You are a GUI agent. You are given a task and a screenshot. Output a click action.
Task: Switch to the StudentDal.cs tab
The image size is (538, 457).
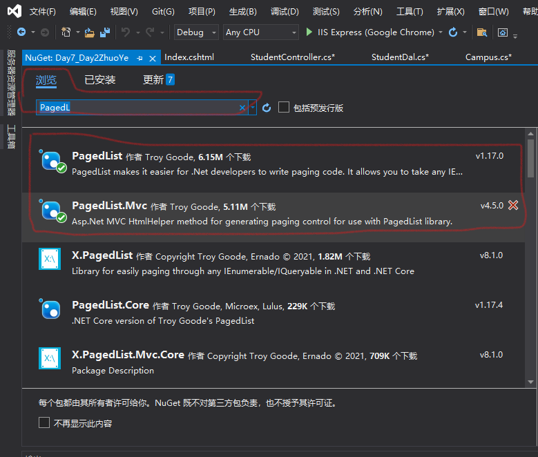click(400, 57)
